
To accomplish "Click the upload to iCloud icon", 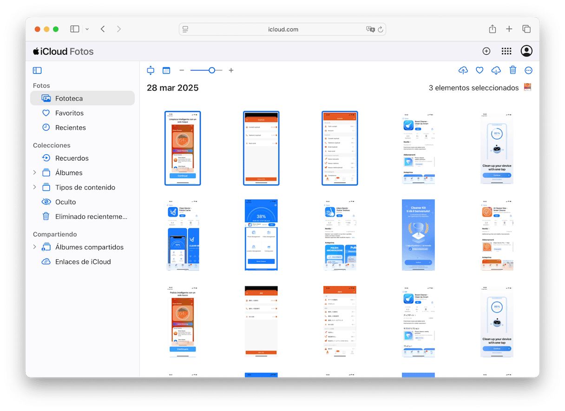I will pyautogui.click(x=463, y=71).
